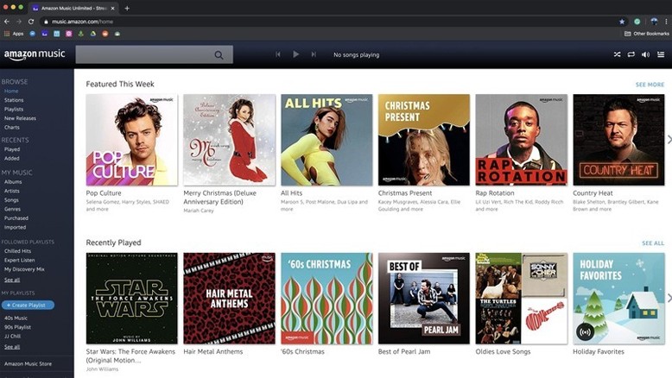
Task: Open the Country Heat playlist cover
Action: coord(618,140)
